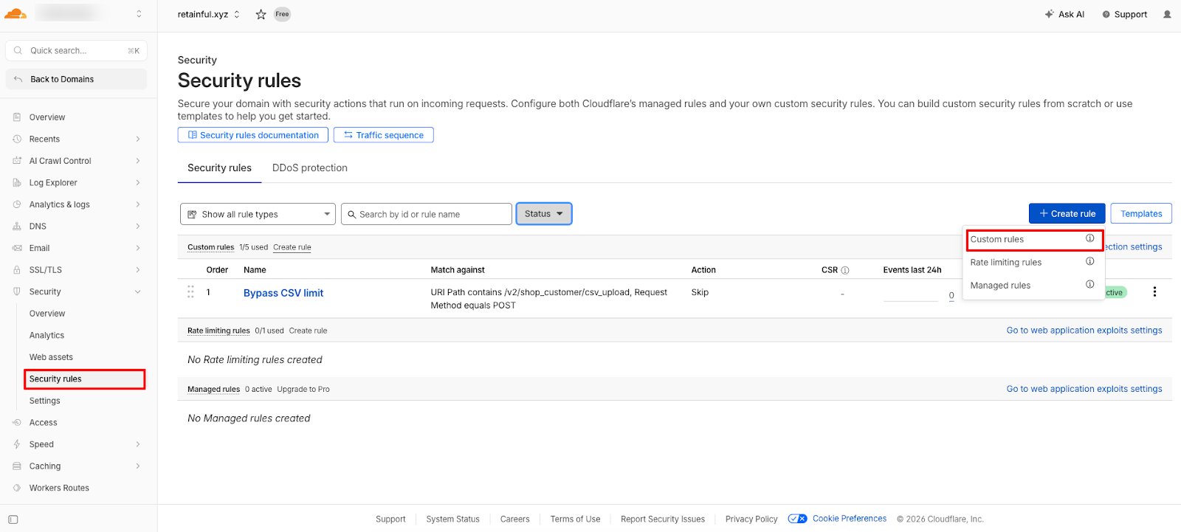1181x532 pixels.
Task: Open Overview in the domain sidebar
Action: (47, 117)
